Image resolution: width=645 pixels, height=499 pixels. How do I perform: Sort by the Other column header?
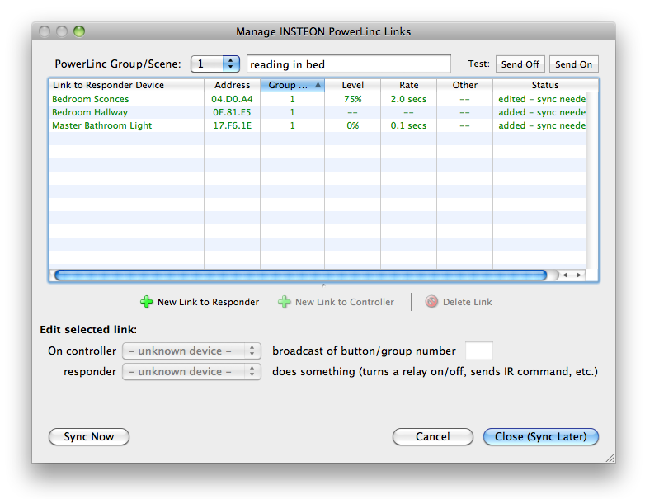click(464, 85)
